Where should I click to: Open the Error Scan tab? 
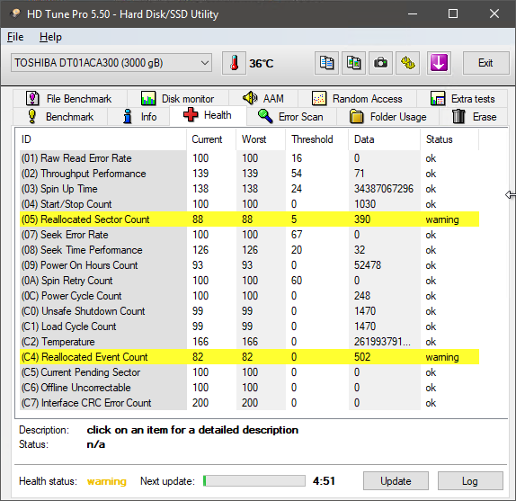click(x=291, y=117)
